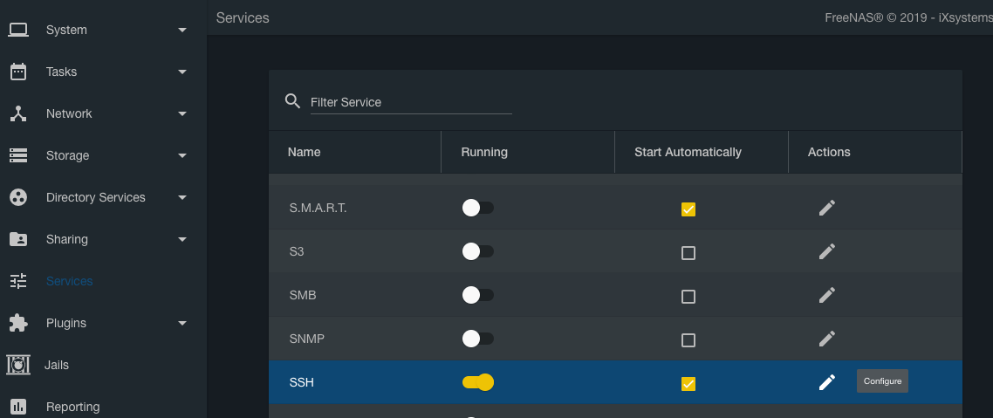
Task: Click the SSH configure pencil icon
Action: pyautogui.click(x=827, y=382)
